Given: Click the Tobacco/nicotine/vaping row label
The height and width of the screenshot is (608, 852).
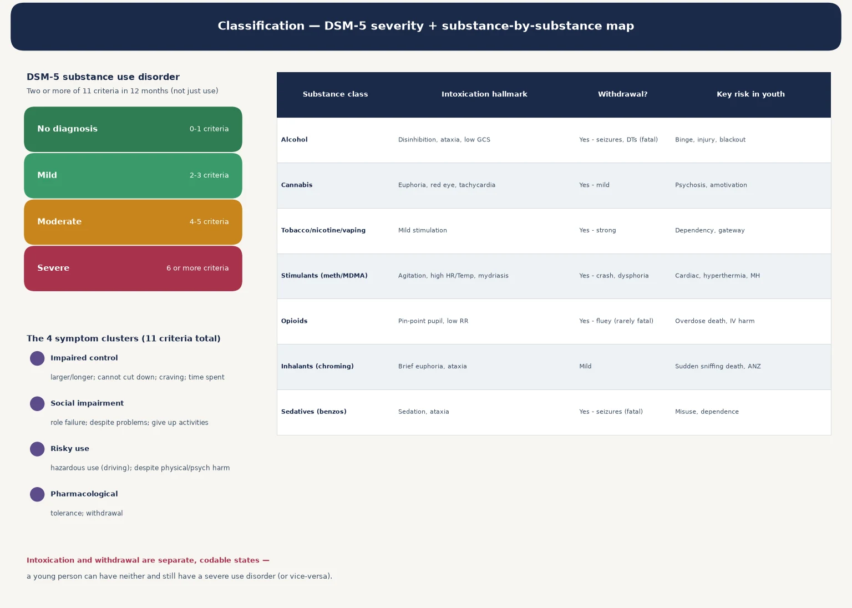Looking at the screenshot, I should [323, 230].
